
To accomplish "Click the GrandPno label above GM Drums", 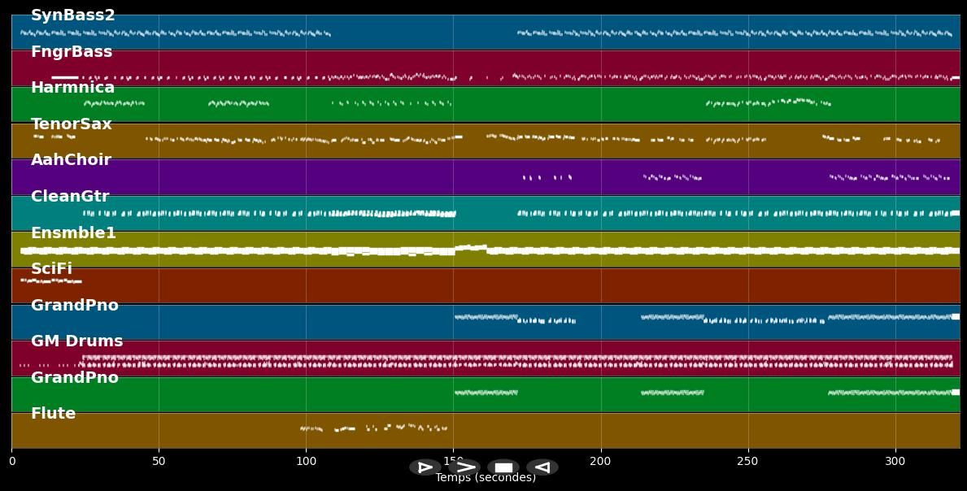I will point(75,306).
